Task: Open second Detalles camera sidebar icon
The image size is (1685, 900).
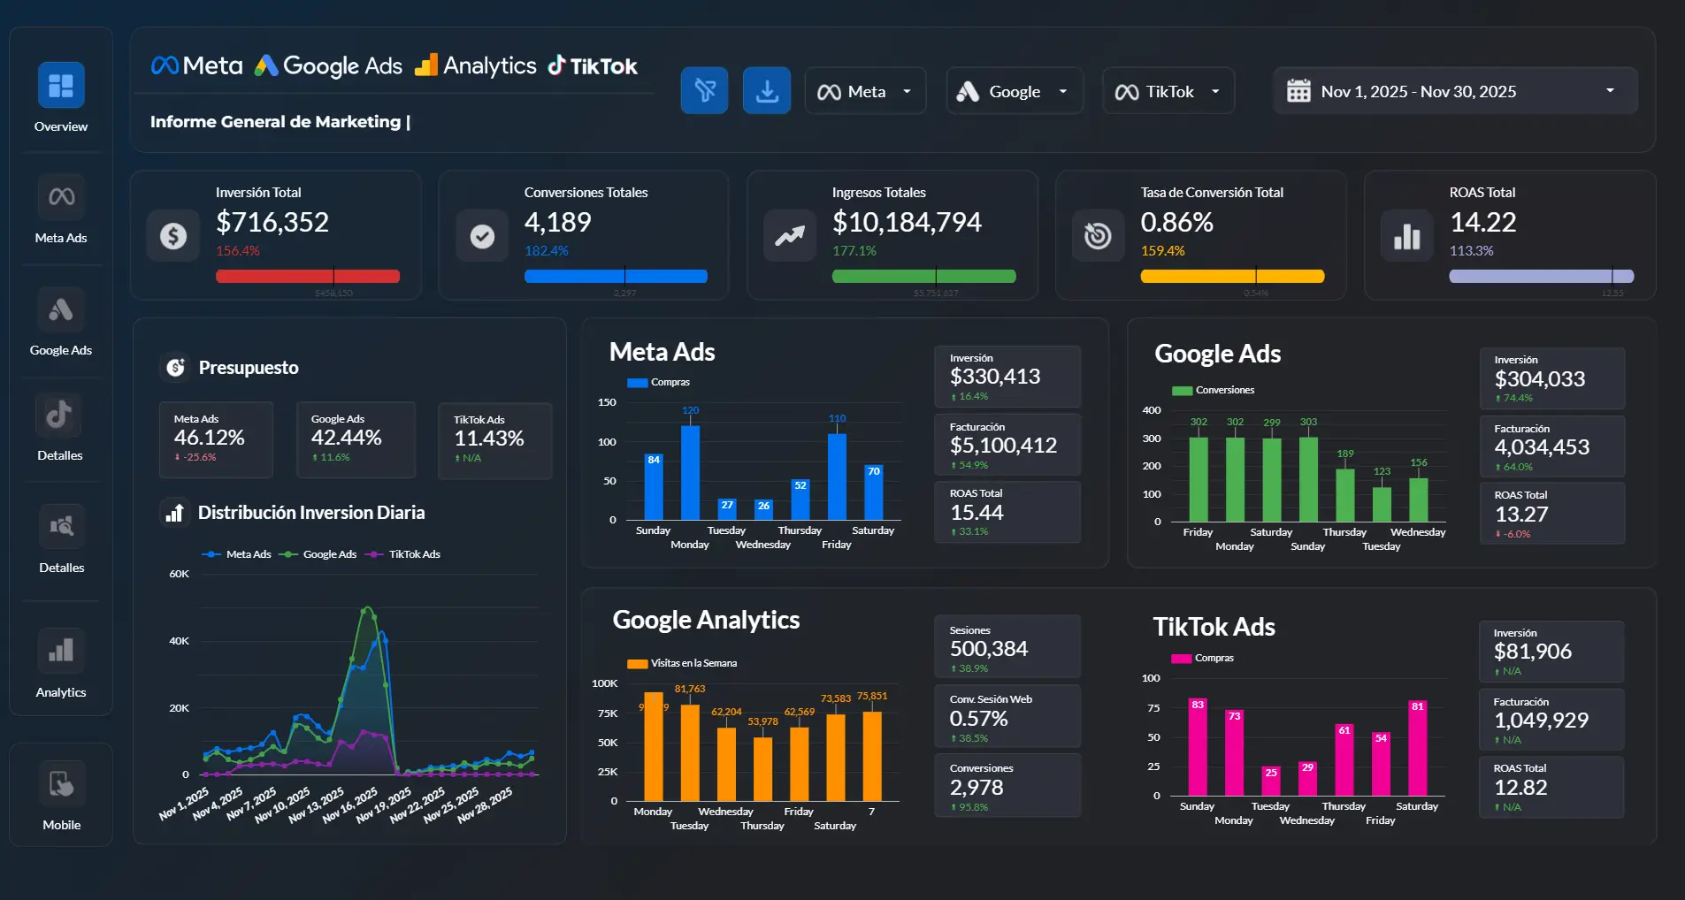Action: click(61, 527)
